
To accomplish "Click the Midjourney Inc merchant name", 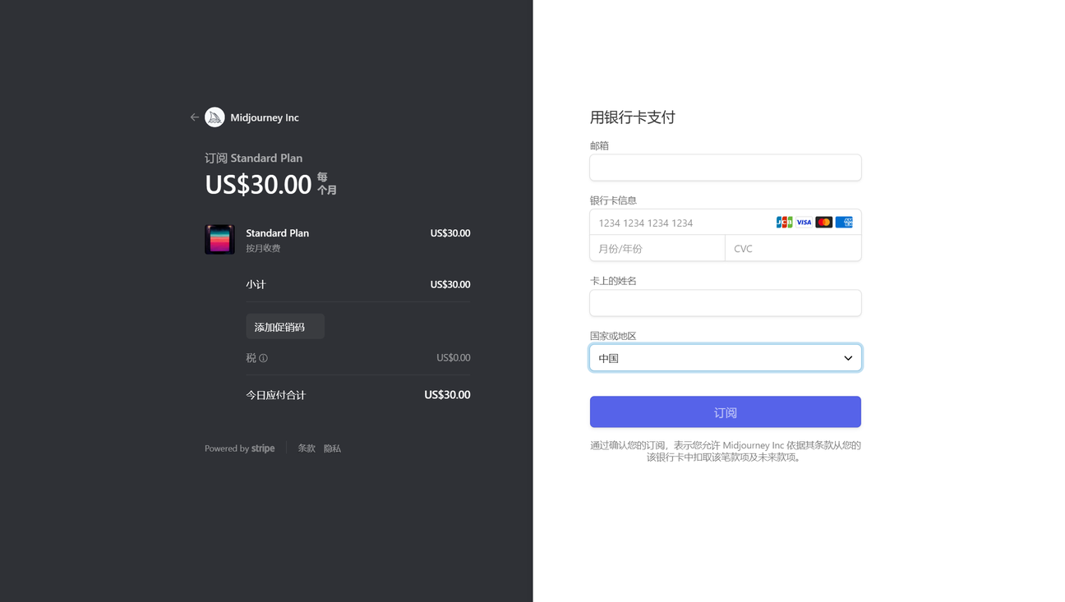I will pos(265,117).
